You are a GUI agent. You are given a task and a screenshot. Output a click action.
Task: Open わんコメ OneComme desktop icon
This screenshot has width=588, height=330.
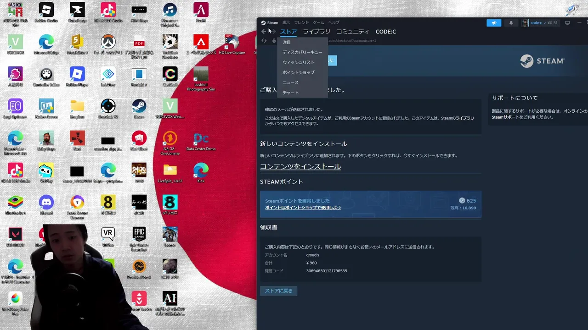(x=170, y=143)
